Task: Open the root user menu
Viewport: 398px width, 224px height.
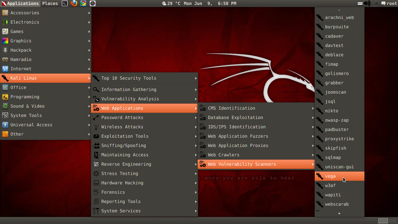Action: (x=389, y=3)
